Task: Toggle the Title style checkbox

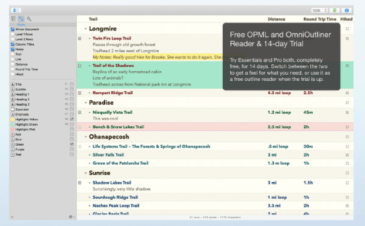Action: [x=72, y=84]
